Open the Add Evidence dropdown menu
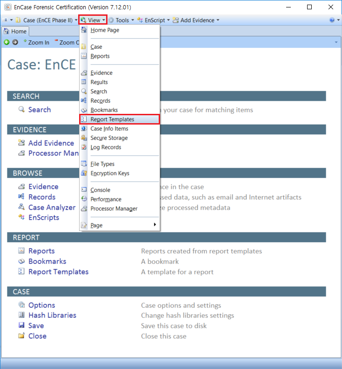Screen dimensions: 342x369 click(x=196, y=20)
